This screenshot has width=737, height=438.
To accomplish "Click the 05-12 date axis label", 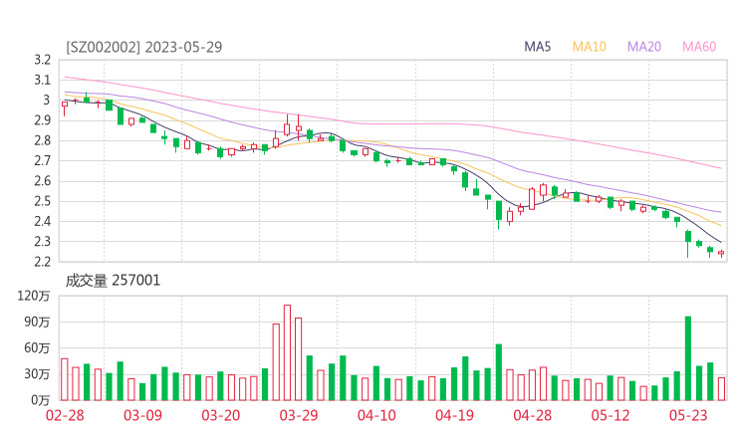I will [x=611, y=415].
